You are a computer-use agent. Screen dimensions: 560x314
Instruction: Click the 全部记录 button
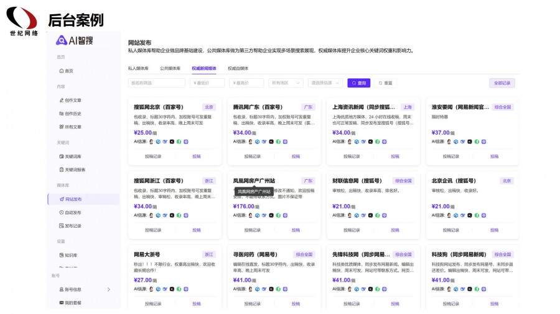pos(502,83)
